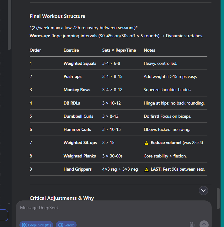Click the '3 × 10-15' sets value

[111, 129]
